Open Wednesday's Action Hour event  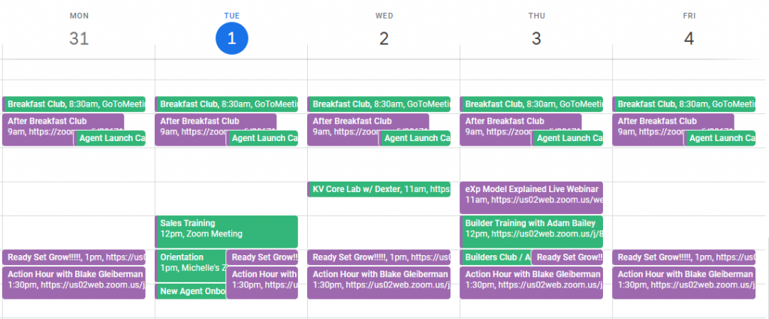click(378, 283)
